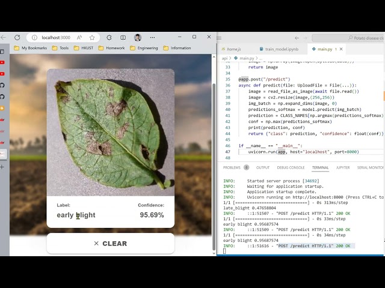Click the uvicorn.run code line
385x288 pixels.
pyautogui.click(x=303, y=152)
